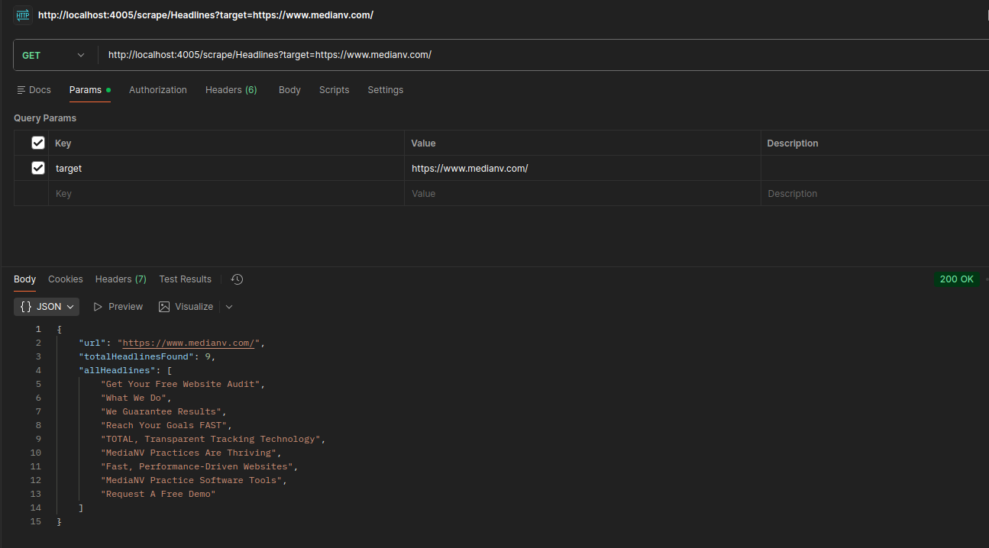Open the response Cookies tab

click(66, 279)
